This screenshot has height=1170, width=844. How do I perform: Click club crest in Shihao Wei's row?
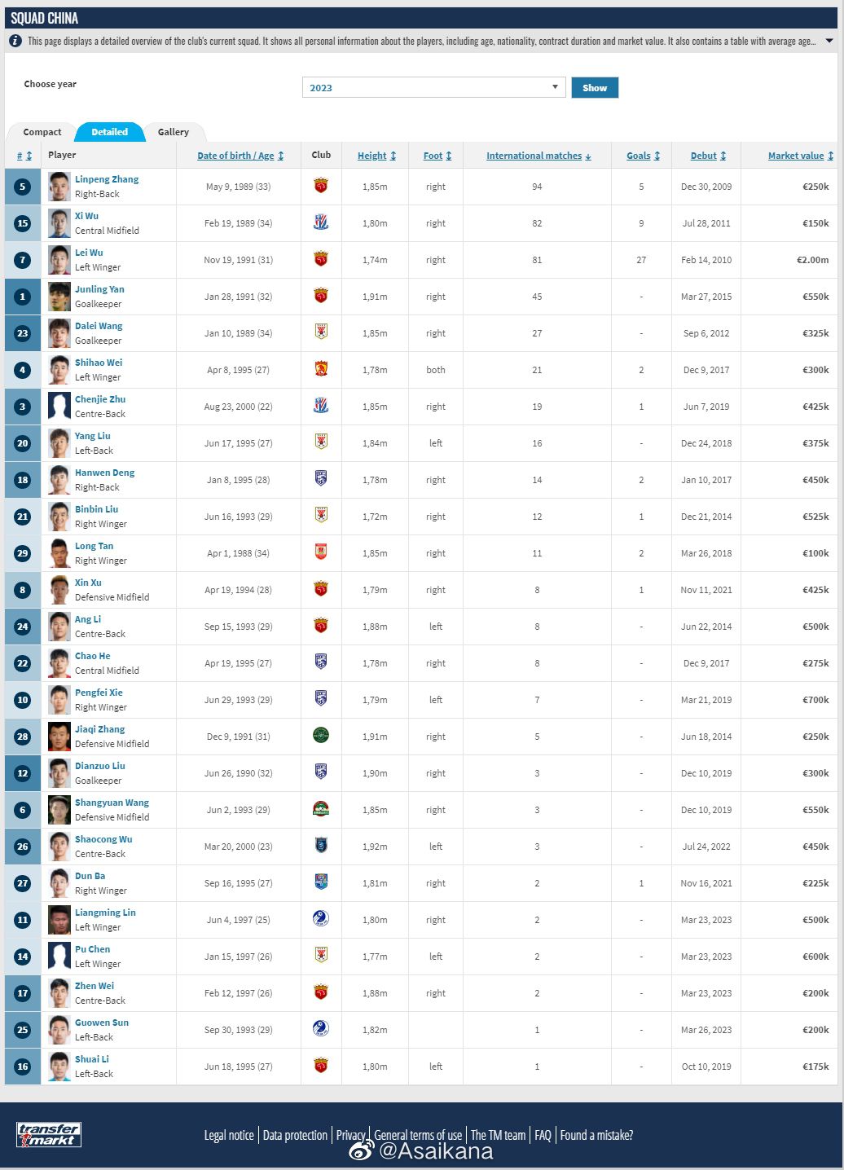point(321,369)
